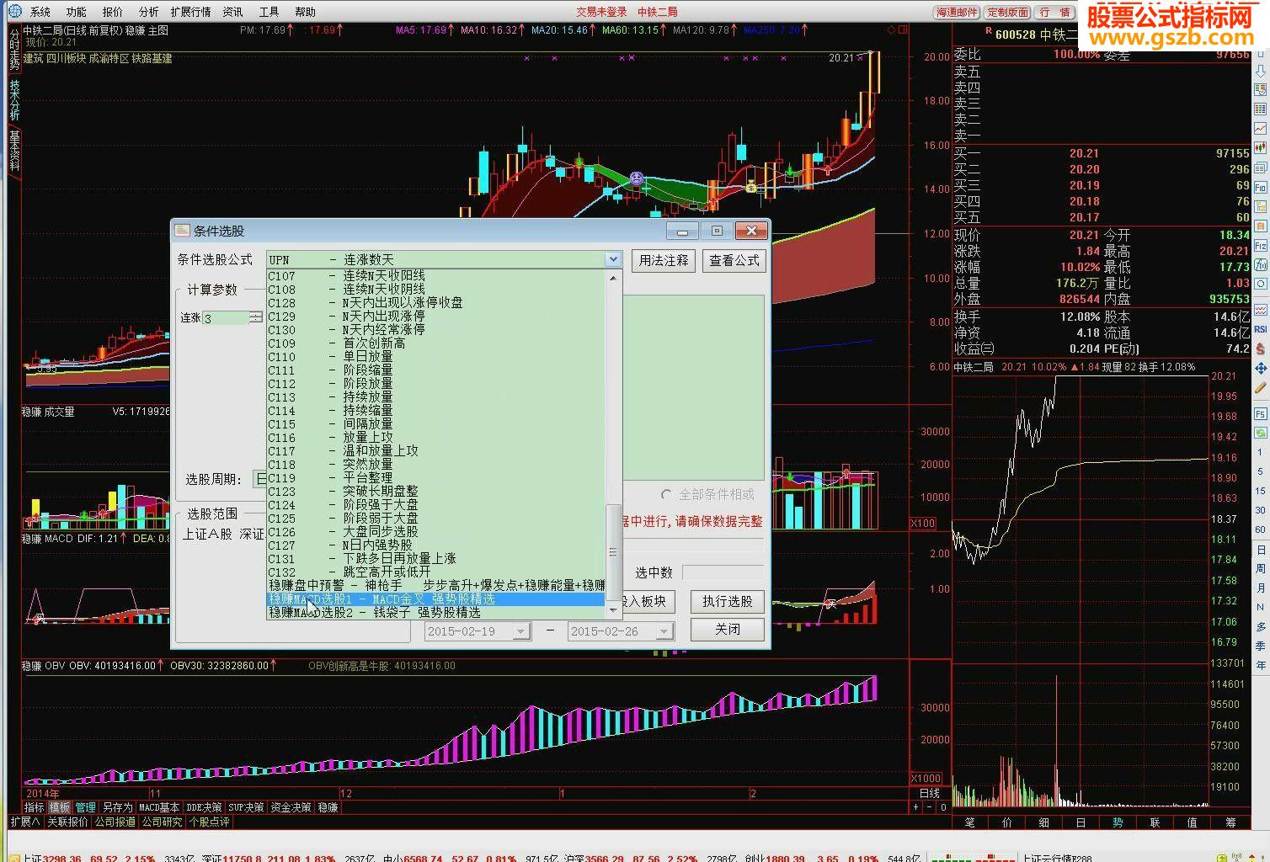Click the pencil drawing tool icon
The height and width of the screenshot is (862, 1270).
pyautogui.click(x=1261, y=387)
